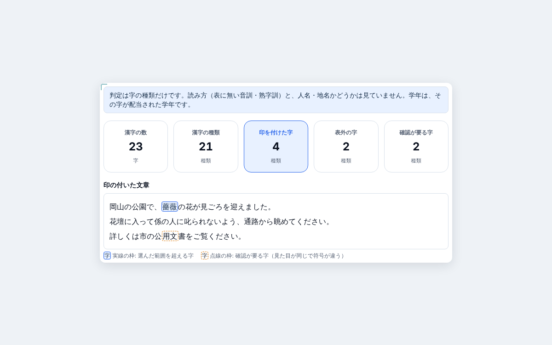Click the legend text 点線の枠: 確認が要る字
552x345 pixels.
[x=278, y=256]
